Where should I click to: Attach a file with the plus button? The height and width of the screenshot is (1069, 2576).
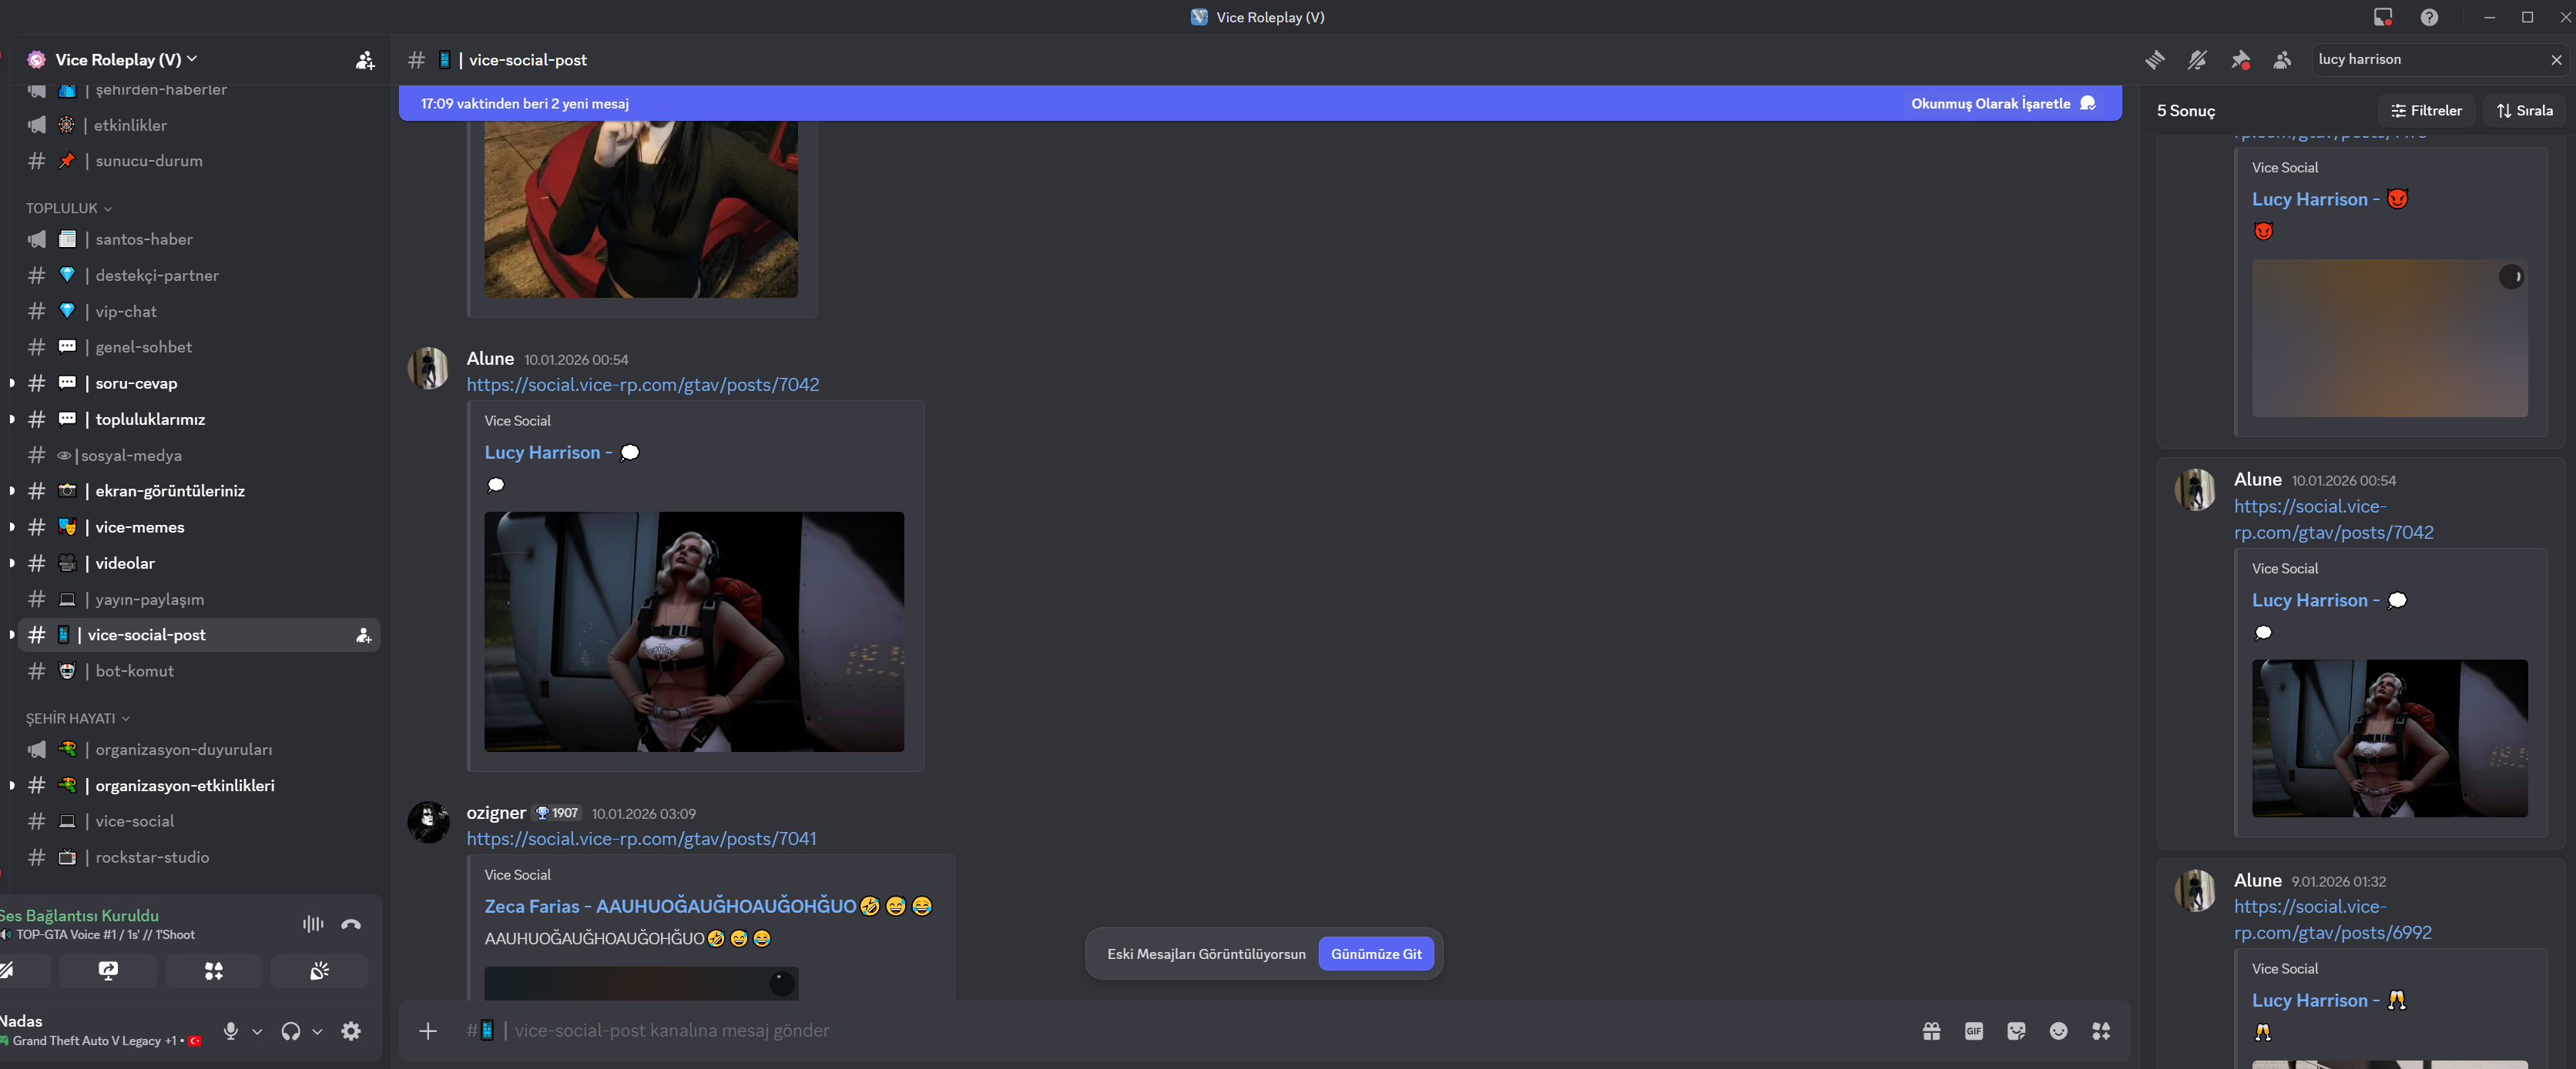[428, 1031]
